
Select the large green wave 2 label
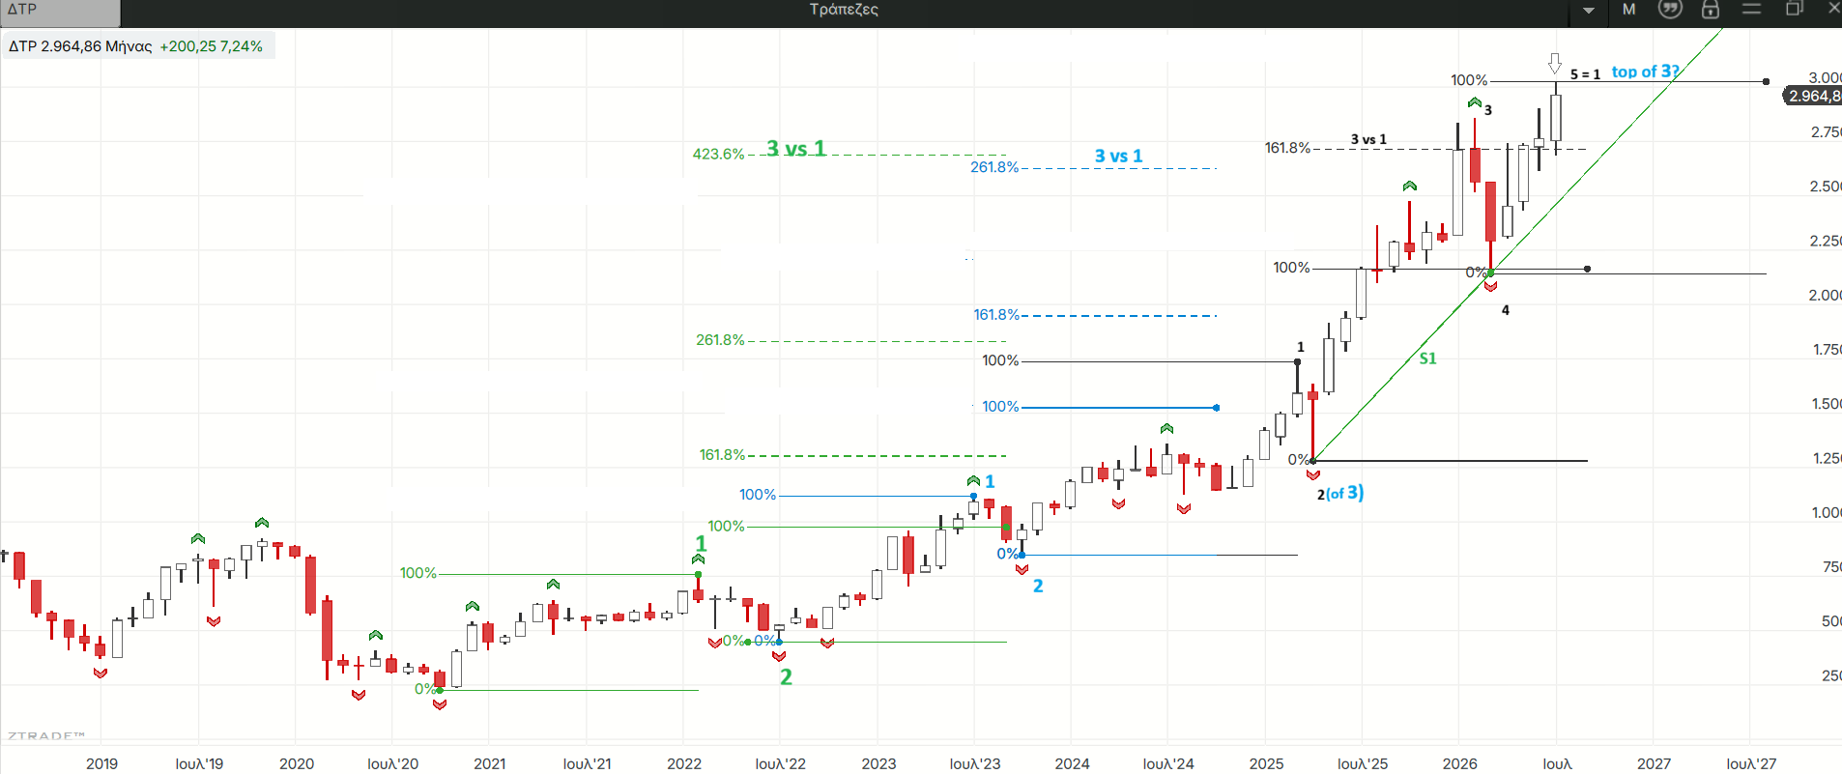[786, 677]
